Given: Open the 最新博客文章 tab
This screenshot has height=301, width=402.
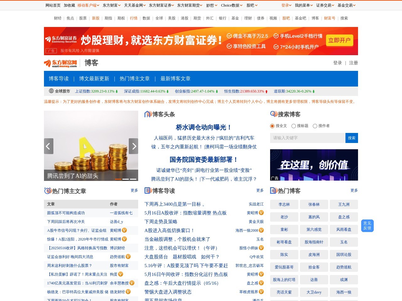Looking at the screenshot, I should [176, 79].
